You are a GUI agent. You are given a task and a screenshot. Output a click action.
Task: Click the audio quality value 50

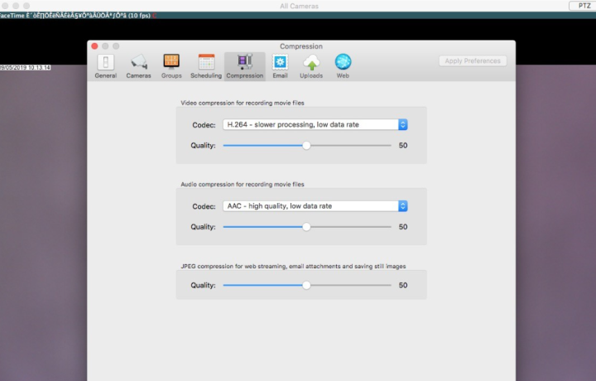(x=403, y=227)
